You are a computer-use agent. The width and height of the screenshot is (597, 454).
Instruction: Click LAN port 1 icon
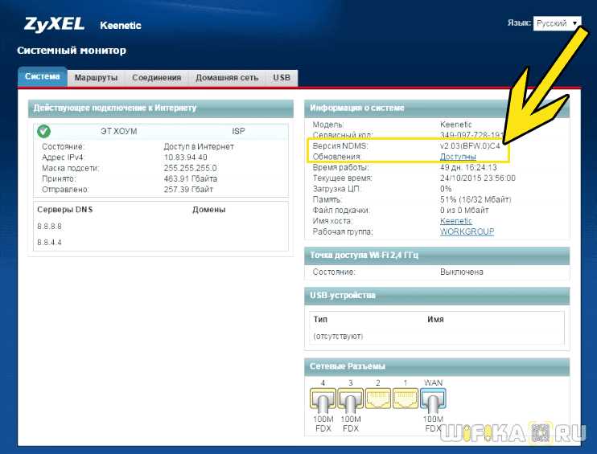click(x=406, y=398)
